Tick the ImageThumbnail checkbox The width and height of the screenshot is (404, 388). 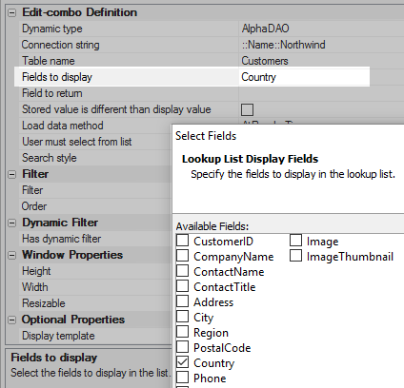click(x=295, y=256)
